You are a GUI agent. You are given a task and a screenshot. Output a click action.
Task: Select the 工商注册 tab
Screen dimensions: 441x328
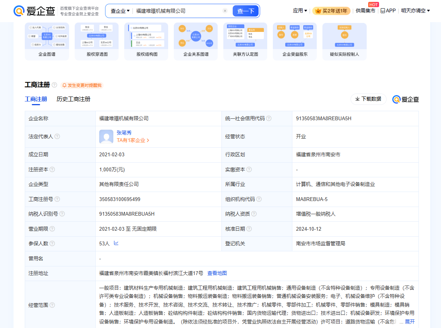click(36, 99)
